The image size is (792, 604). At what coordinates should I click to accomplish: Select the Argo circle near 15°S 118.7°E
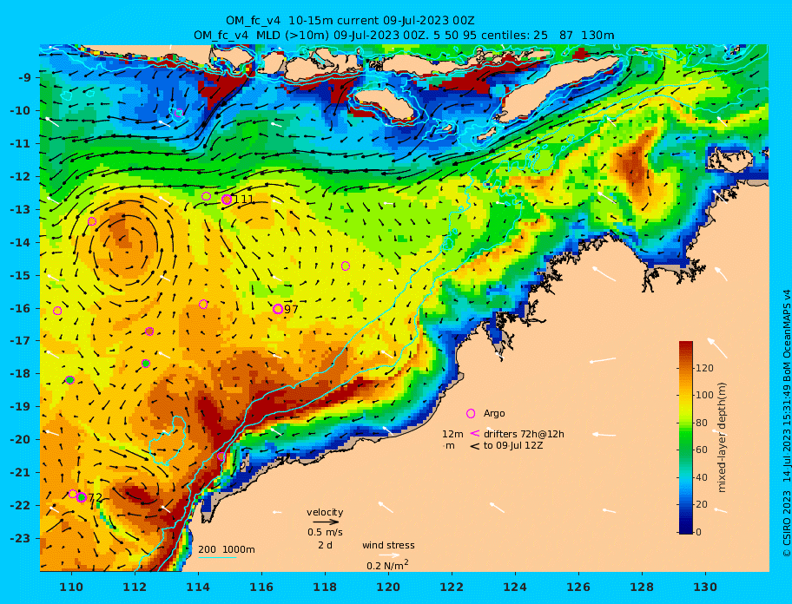point(346,266)
